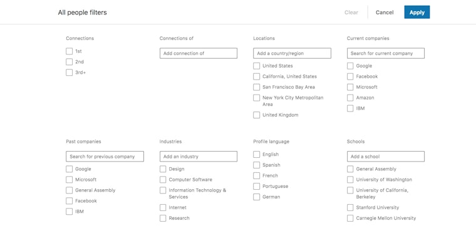Check Facebook under Past companies
Screen dimensions: 476x238
tap(70, 201)
